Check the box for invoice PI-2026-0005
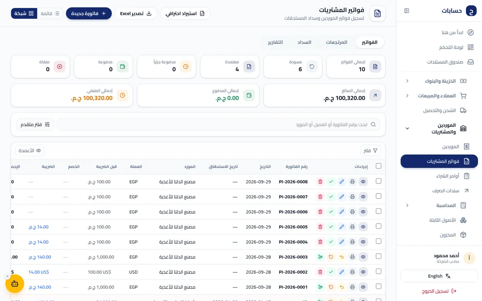Screen dimensions: 482x301 click(x=378, y=226)
